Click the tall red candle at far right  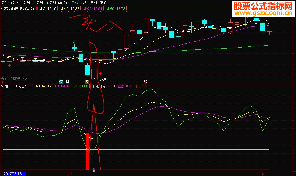(269, 24)
